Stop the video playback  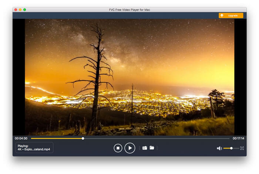coord(118,148)
